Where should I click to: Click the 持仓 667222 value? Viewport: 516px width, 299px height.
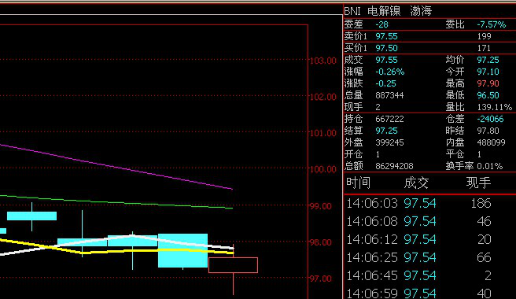[x=389, y=119]
